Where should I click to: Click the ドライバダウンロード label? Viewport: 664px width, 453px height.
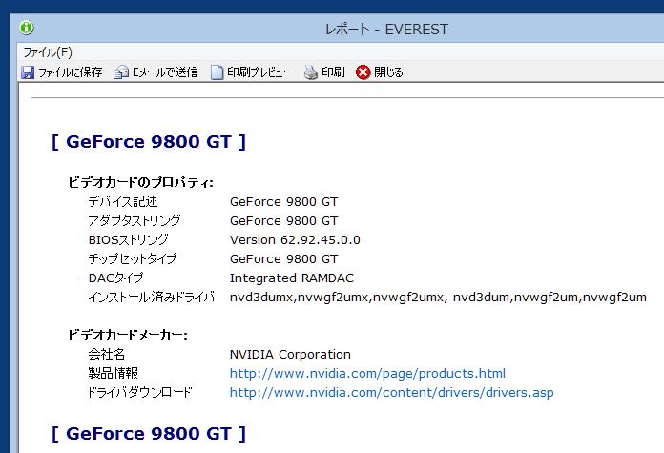[x=139, y=393]
